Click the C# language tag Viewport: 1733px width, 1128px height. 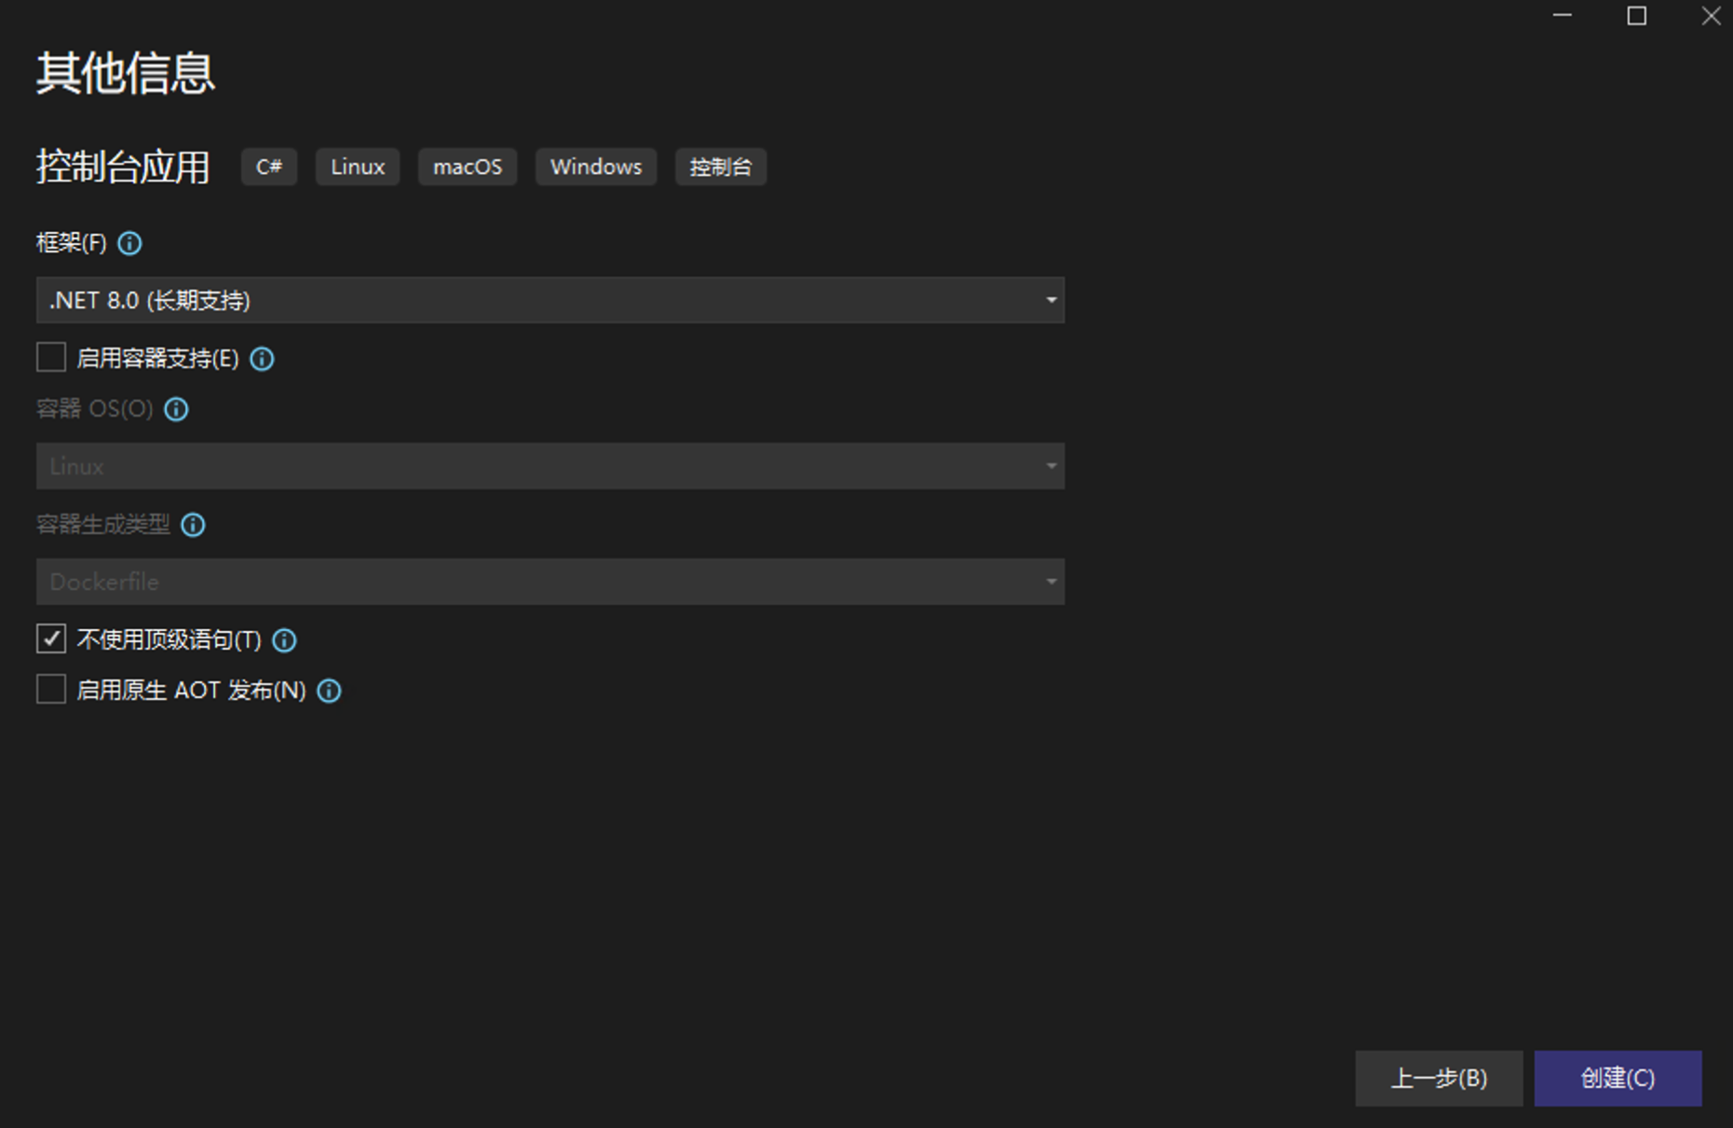[269, 167]
